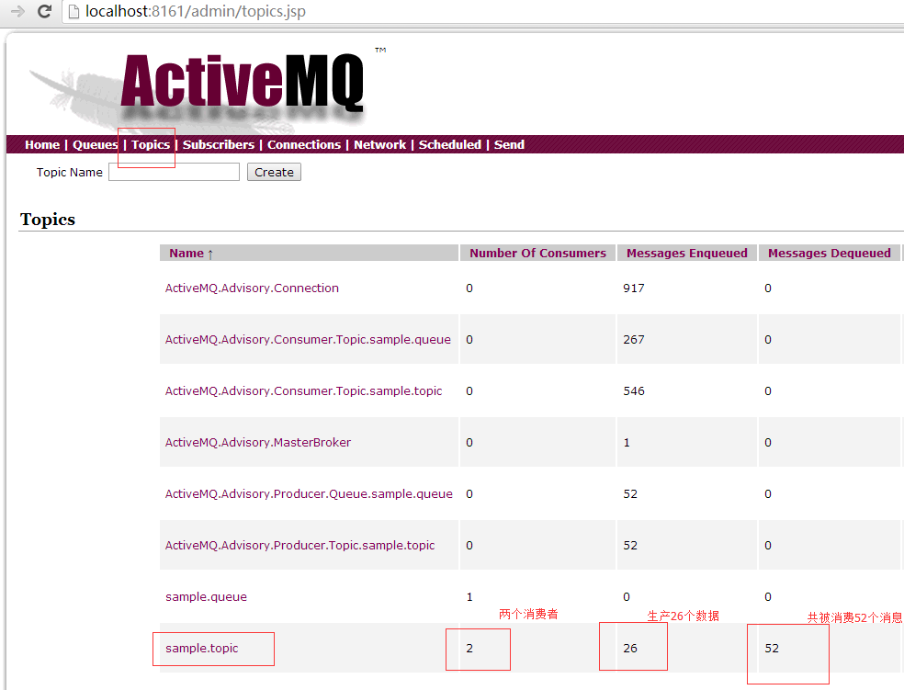Open the Subscribers menu item

(219, 144)
